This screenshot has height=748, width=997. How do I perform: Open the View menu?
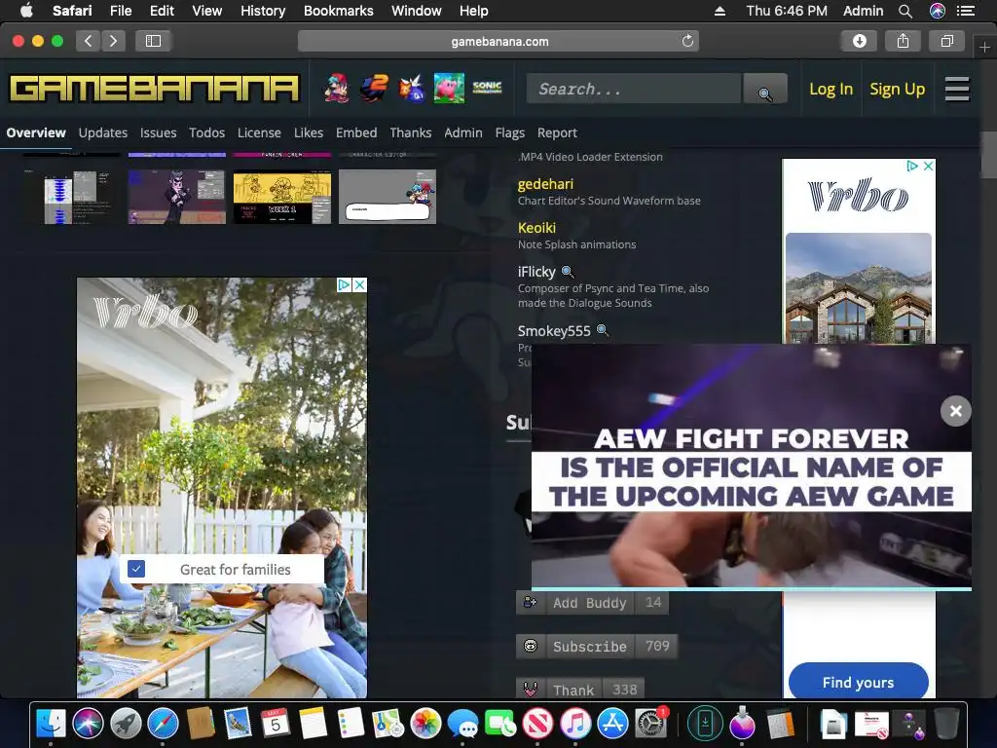click(207, 11)
